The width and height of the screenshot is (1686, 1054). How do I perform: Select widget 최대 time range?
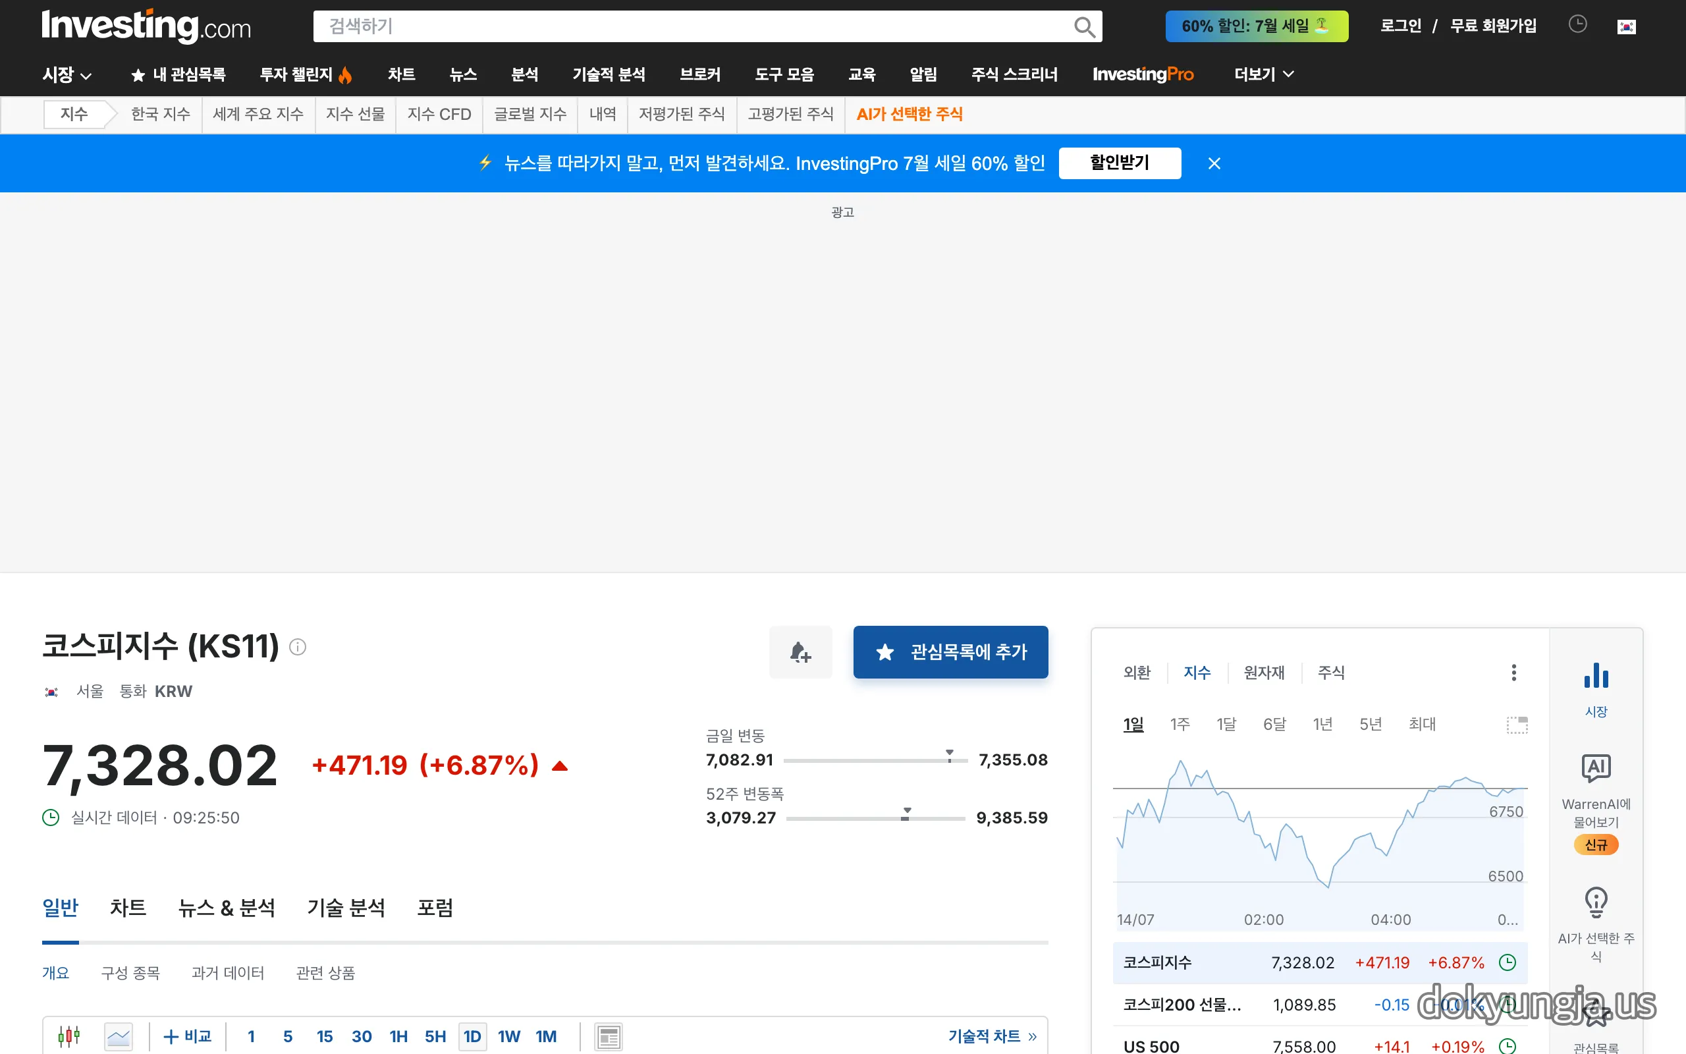pos(1422,724)
